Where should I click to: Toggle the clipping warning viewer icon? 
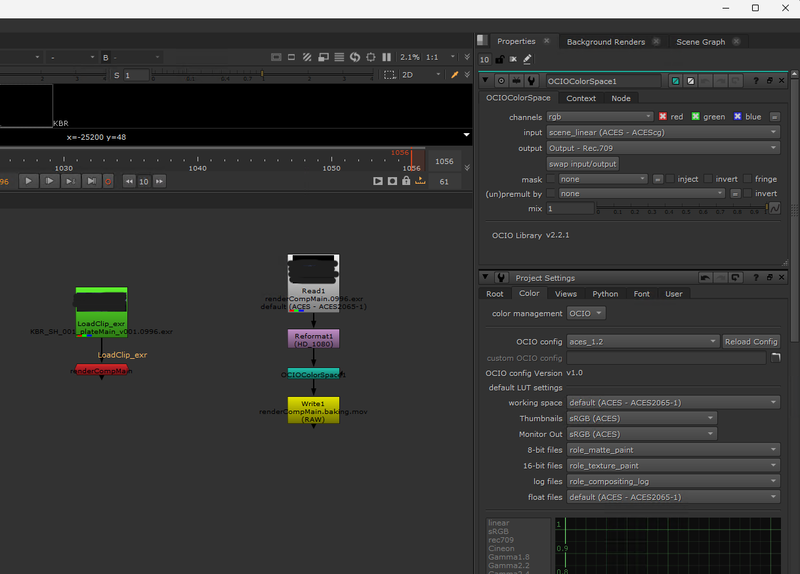276,57
